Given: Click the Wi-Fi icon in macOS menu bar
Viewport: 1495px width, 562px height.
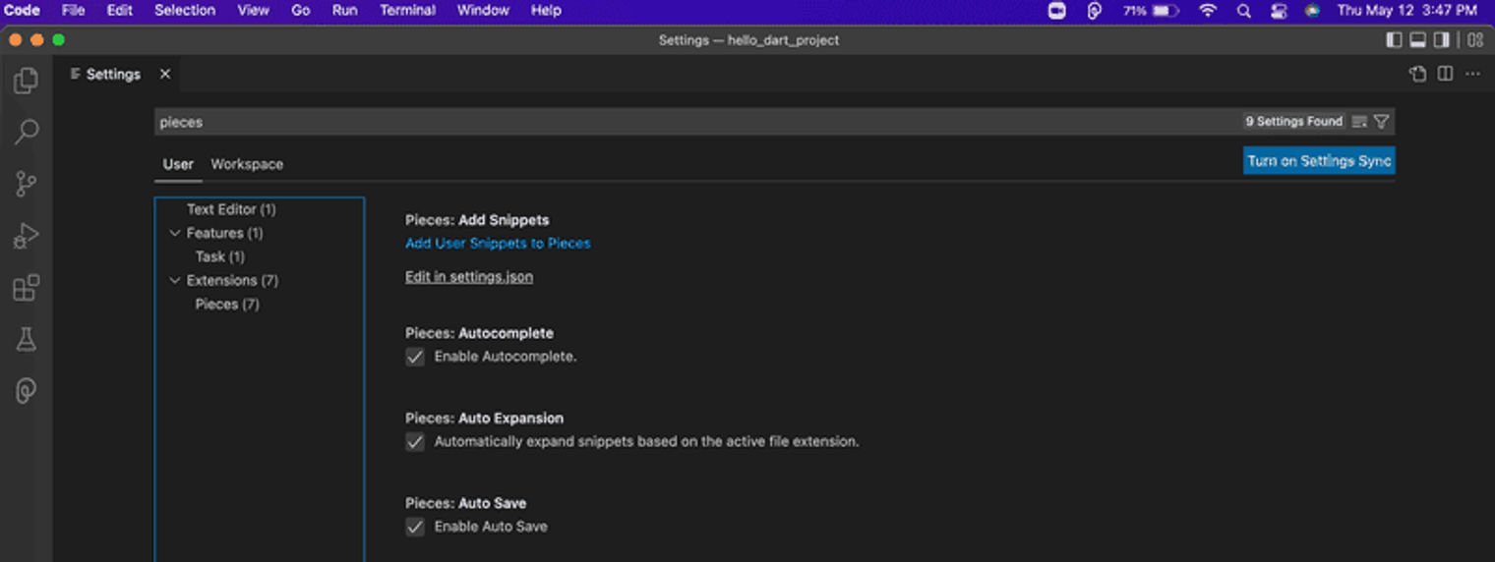Looking at the screenshot, I should coord(1208,11).
